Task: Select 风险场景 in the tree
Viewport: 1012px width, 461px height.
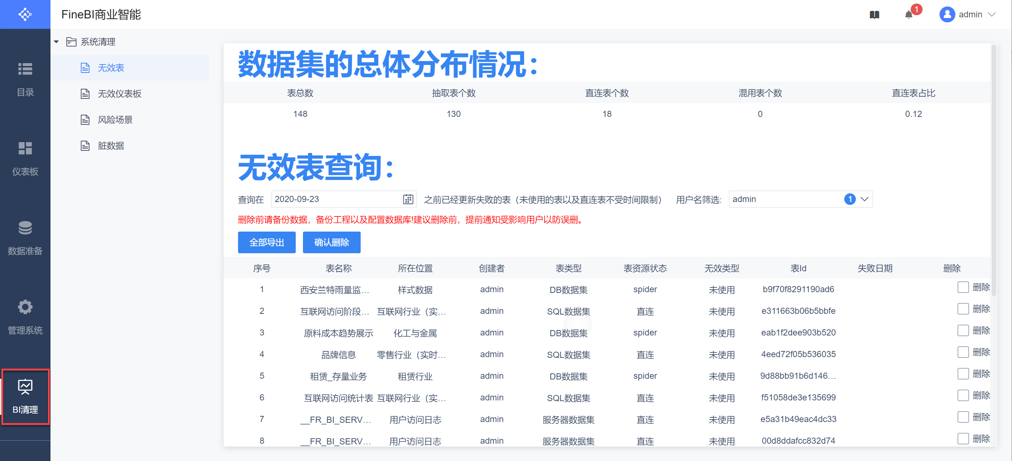Action: 115,119
